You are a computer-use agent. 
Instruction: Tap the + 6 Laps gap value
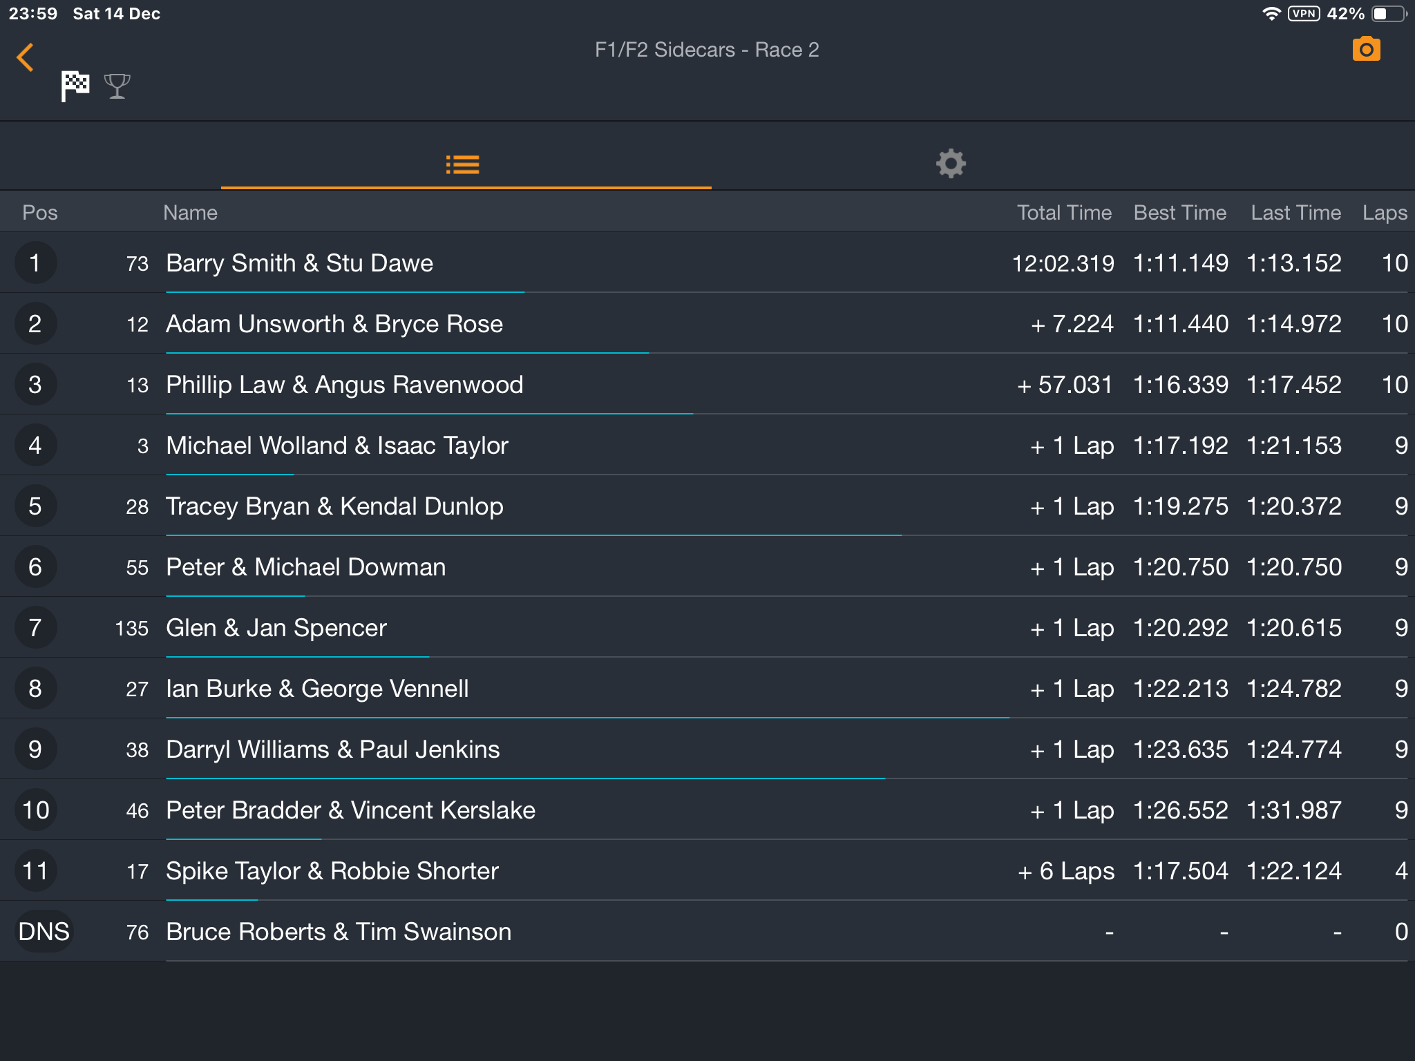[x=1066, y=871]
